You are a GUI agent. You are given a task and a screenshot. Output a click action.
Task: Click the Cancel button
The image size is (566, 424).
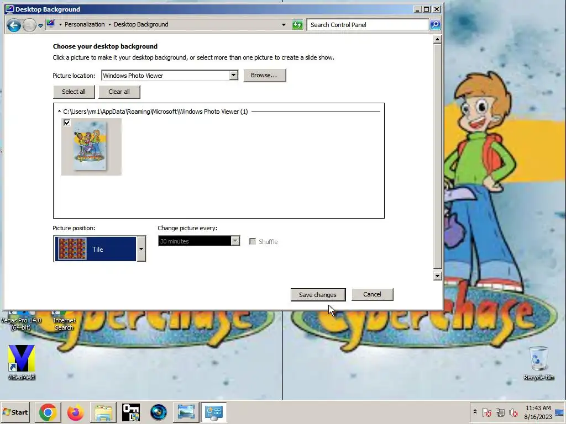[x=372, y=294]
